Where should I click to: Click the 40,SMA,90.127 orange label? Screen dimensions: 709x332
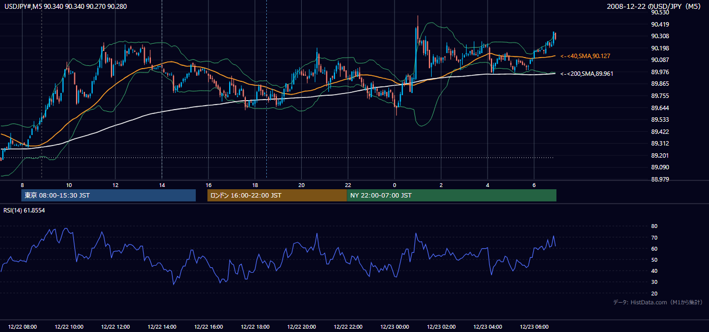586,56
